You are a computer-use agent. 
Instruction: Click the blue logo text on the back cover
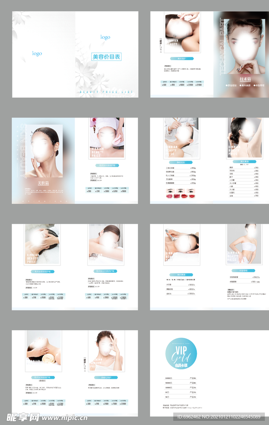coord(37,54)
